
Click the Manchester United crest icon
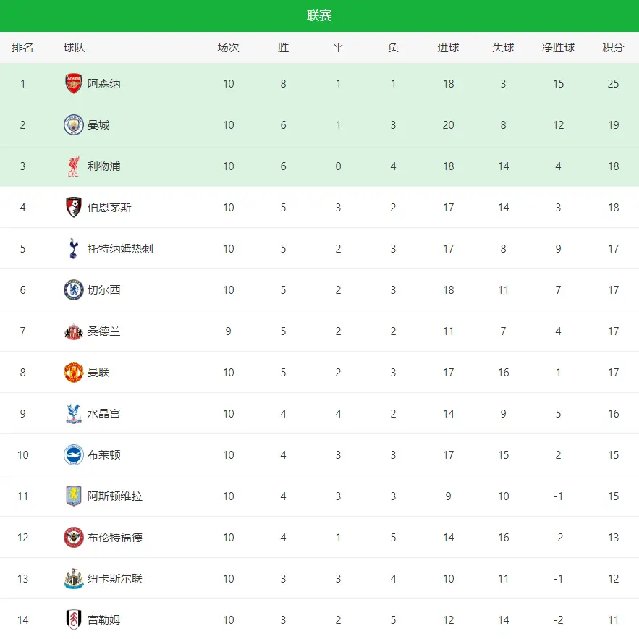pos(74,373)
